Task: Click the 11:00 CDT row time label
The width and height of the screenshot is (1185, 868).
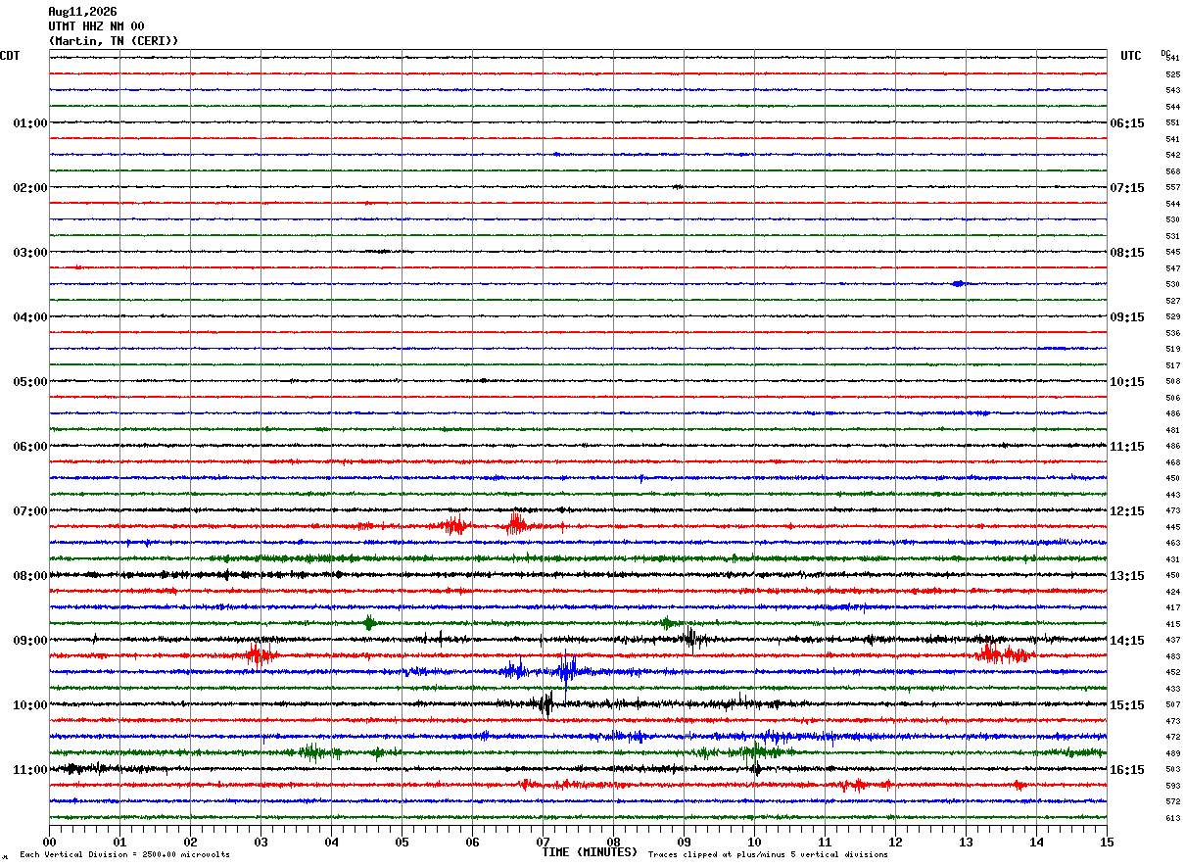Action: (x=29, y=770)
